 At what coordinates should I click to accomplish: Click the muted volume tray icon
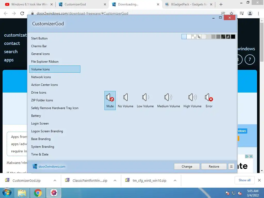240,193
